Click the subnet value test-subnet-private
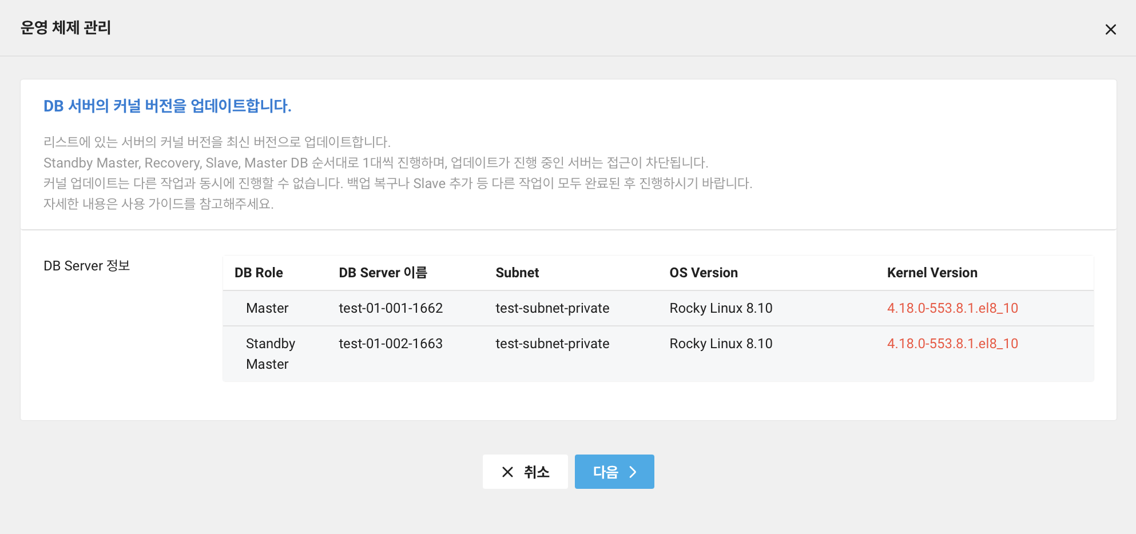This screenshot has width=1136, height=534. 553,308
